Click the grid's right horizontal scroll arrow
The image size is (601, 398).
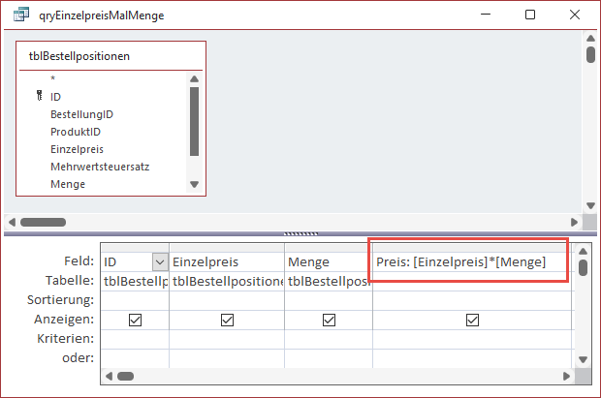click(x=565, y=377)
